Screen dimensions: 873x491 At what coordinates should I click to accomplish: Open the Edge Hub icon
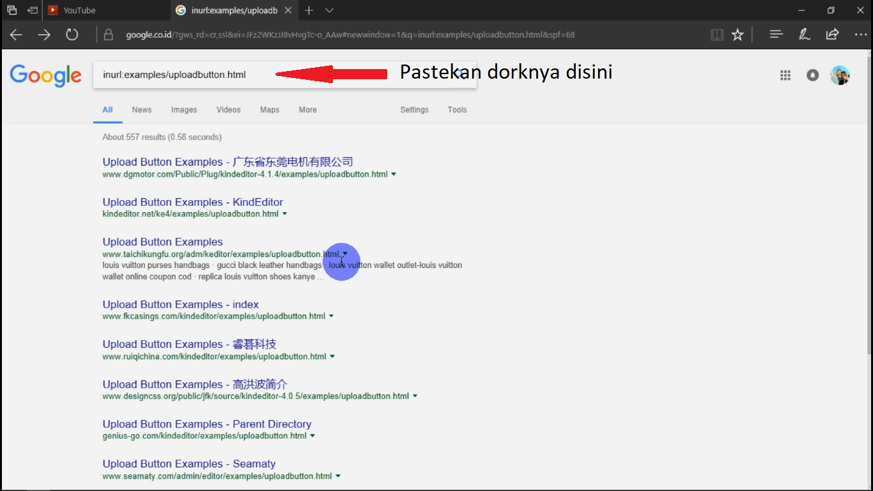(776, 35)
